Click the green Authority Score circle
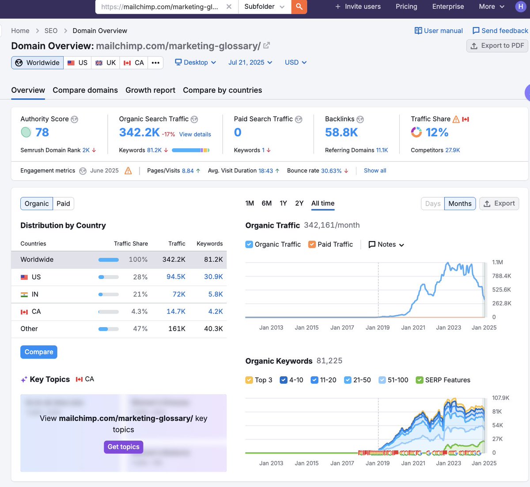 coord(26,132)
